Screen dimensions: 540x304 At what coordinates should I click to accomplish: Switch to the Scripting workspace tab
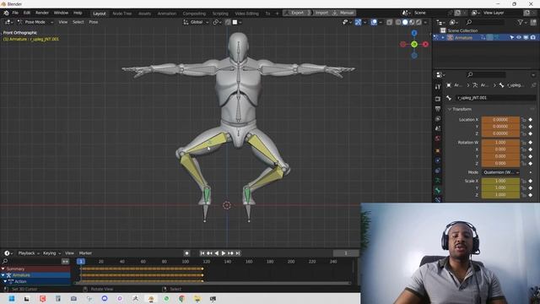tap(220, 14)
